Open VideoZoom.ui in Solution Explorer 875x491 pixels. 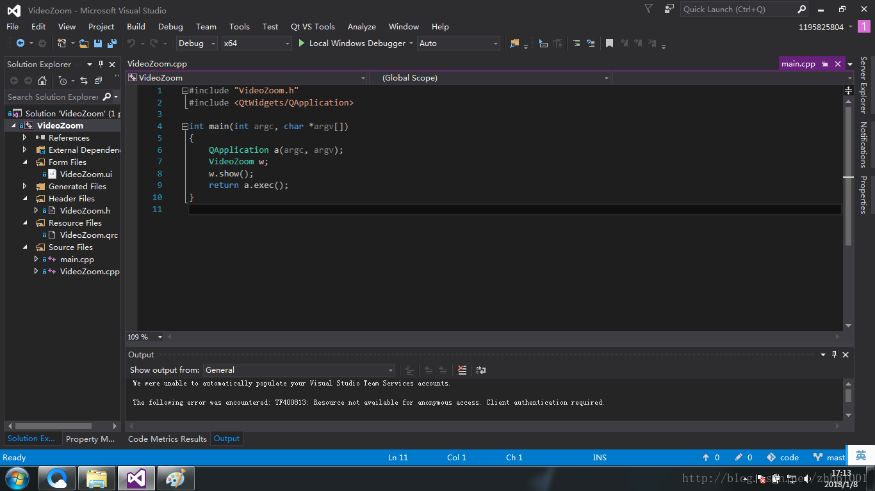tap(86, 174)
